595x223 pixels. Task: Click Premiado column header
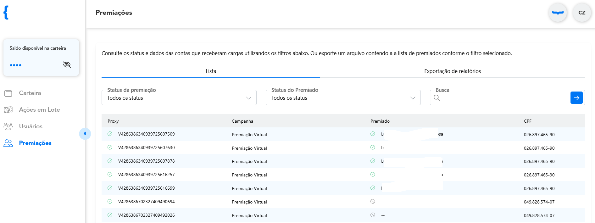380,121
